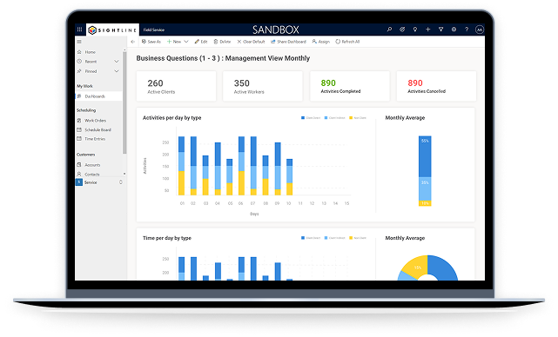Open Contacts in the sidebar
This screenshot has height=337, width=558.
89,174
